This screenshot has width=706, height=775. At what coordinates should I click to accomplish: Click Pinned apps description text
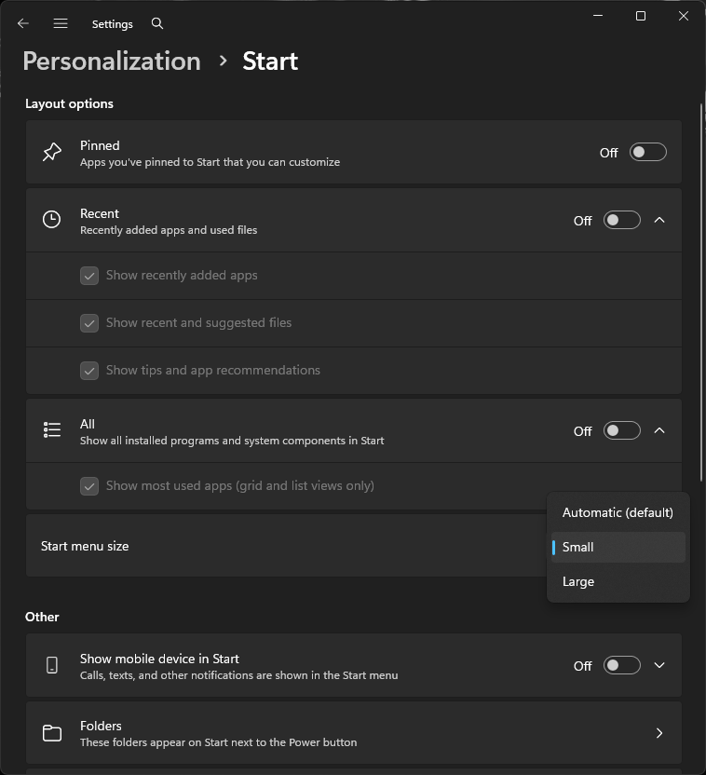tap(210, 162)
